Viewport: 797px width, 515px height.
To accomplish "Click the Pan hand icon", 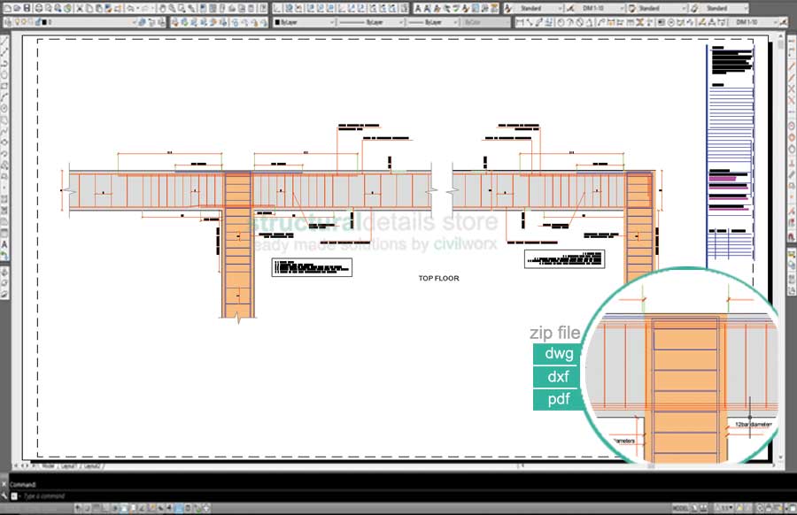I will click(x=161, y=8).
